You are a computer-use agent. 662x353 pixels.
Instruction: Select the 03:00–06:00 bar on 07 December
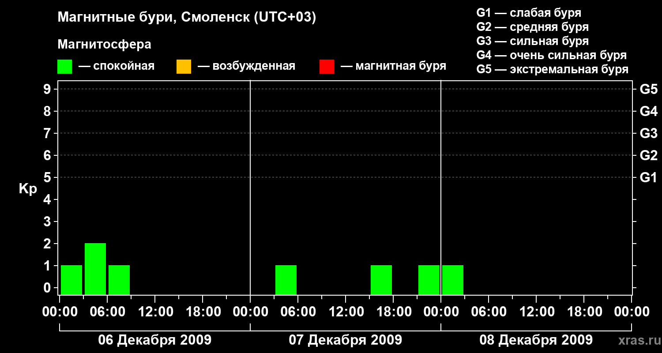[286, 280]
